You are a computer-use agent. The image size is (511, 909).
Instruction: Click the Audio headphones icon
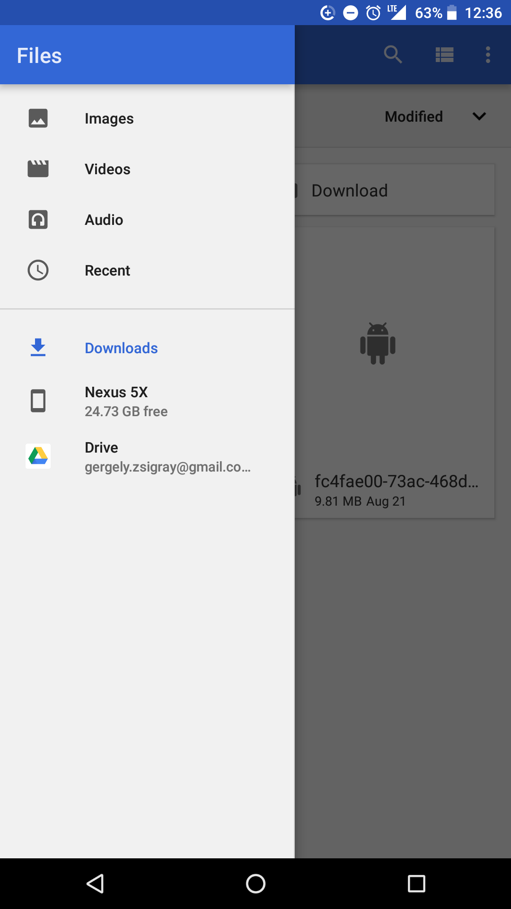pyautogui.click(x=38, y=220)
